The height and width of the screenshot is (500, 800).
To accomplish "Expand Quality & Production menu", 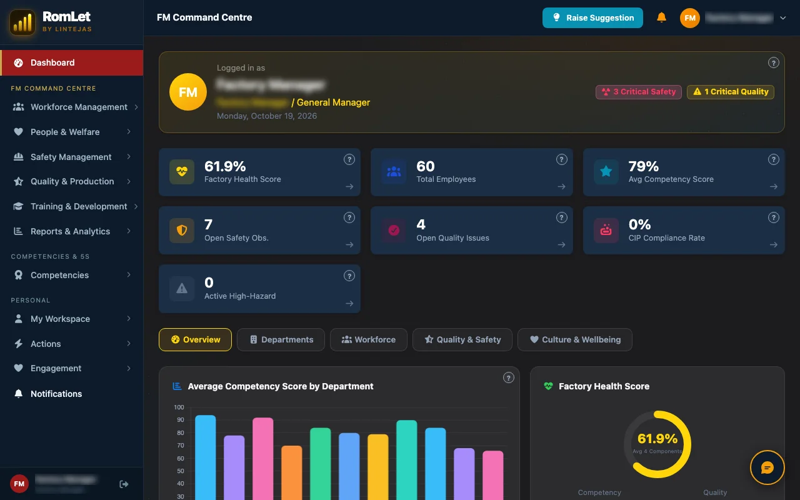I will tap(72, 181).
